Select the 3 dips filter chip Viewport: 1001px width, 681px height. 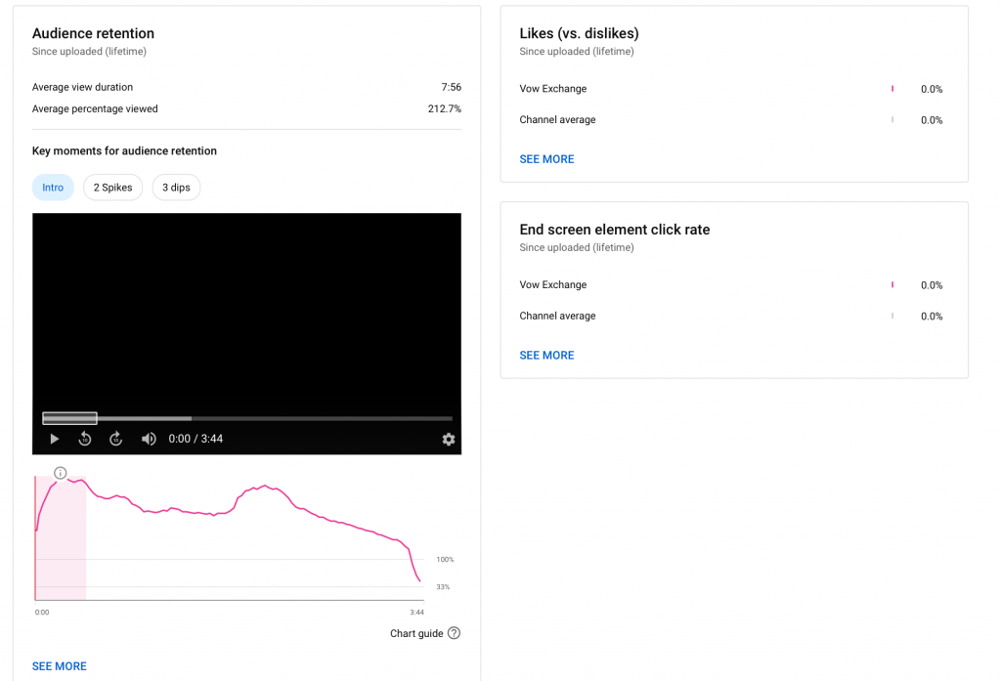(x=176, y=187)
